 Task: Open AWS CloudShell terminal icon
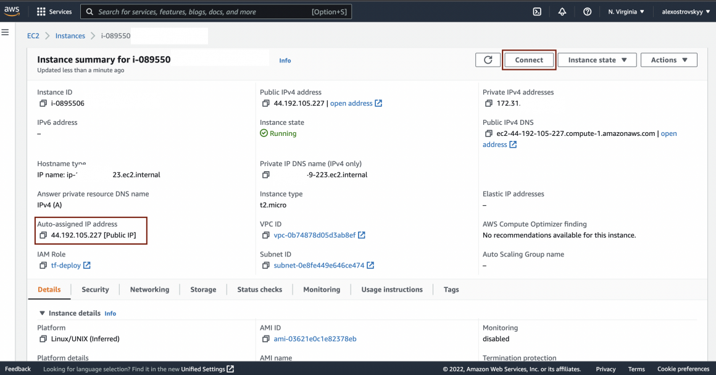tap(537, 12)
